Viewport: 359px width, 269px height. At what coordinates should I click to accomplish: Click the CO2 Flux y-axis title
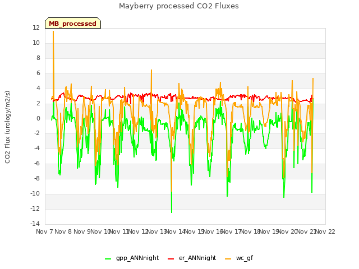7,127
